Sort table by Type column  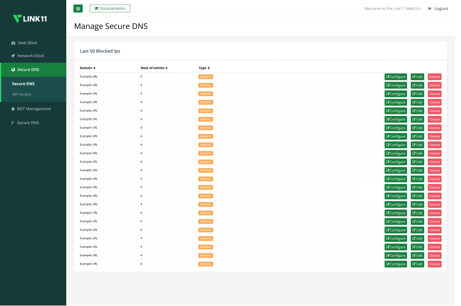pos(204,68)
